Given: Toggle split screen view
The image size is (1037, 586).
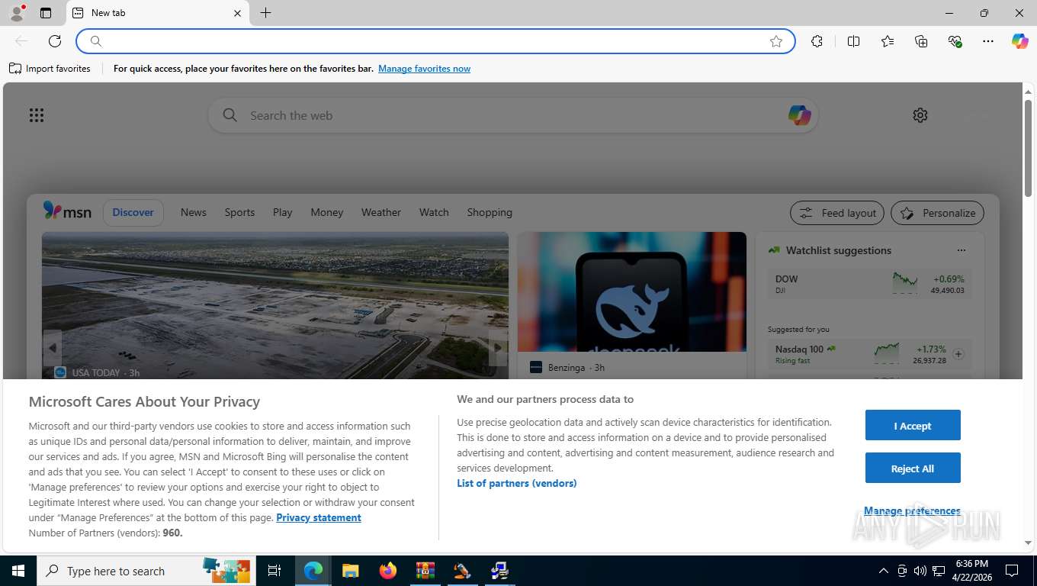Looking at the screenshot, I should 854,41.
